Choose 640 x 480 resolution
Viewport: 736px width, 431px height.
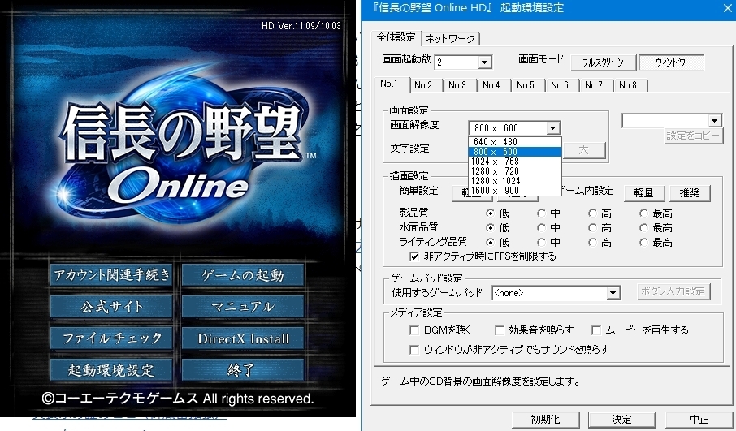(515, 141)
